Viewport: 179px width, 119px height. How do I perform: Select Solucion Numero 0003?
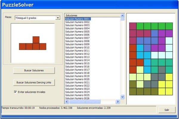(77, 25)
